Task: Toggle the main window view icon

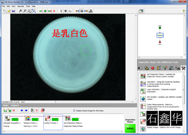Action: click(141, 11)
